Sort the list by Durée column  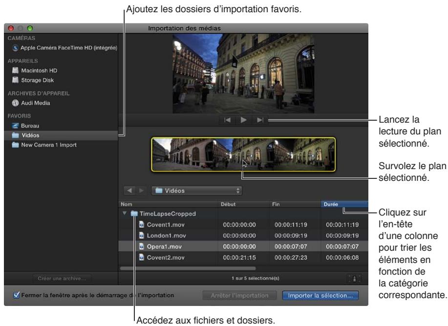point(344,204)
